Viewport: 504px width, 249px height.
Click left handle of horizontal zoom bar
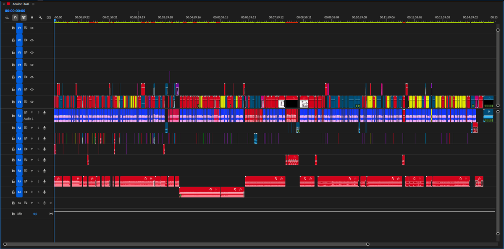pyautogui.click(x=5, y=244)
